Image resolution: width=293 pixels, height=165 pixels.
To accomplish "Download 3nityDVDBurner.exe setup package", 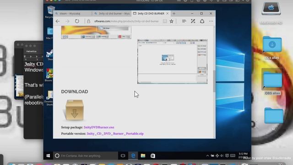I will [x=99, y=127].
